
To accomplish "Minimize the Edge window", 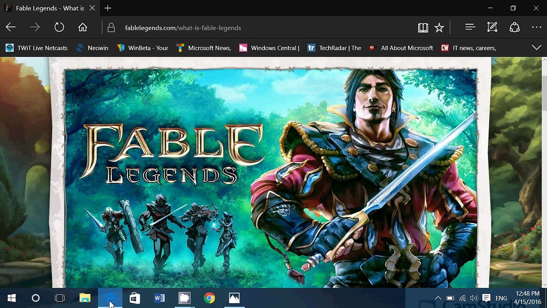I will tap(491, 8).
